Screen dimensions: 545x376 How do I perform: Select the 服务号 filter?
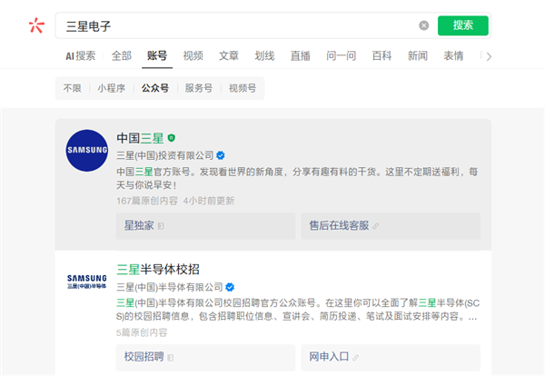pyautogui.click(x=199, y=88)
